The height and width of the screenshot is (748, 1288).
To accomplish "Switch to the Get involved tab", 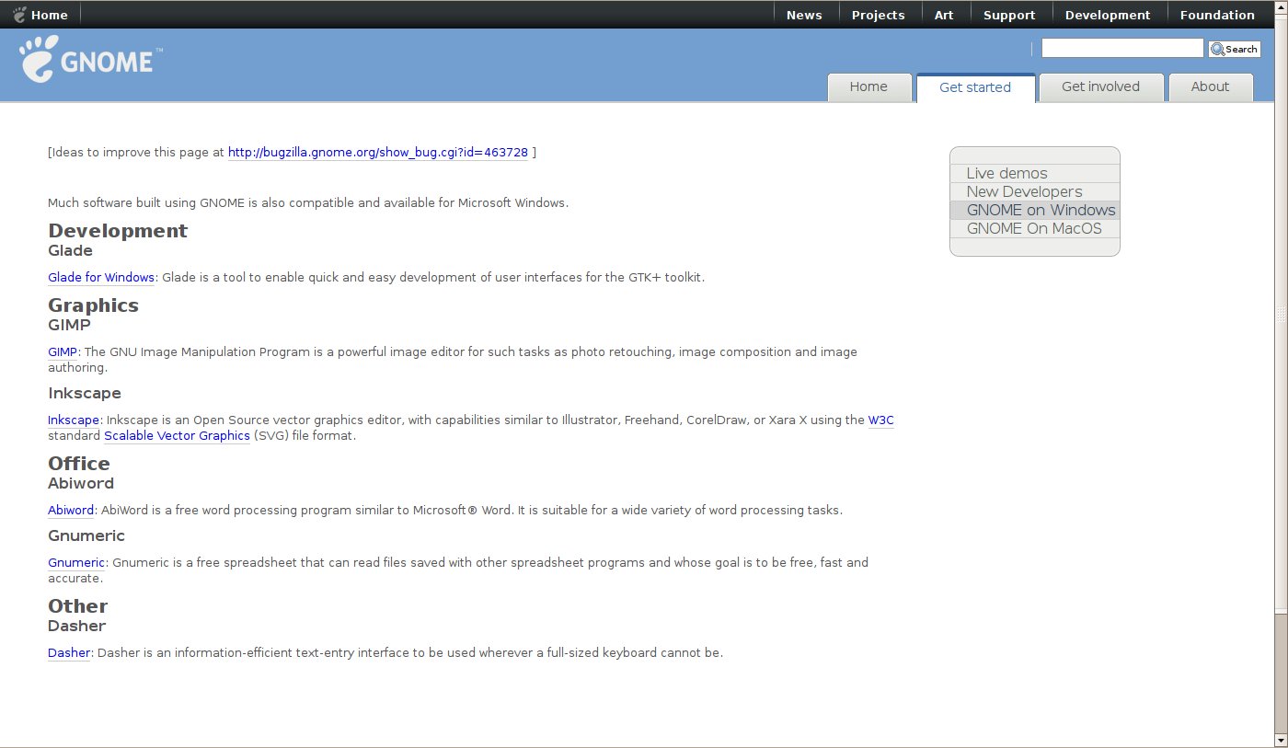I will [1100, 87].
